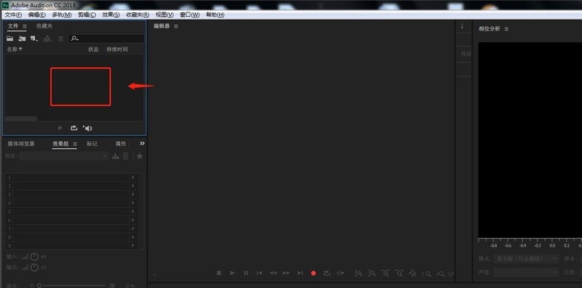Click the Files panel search field

click(x=106, y=39)
